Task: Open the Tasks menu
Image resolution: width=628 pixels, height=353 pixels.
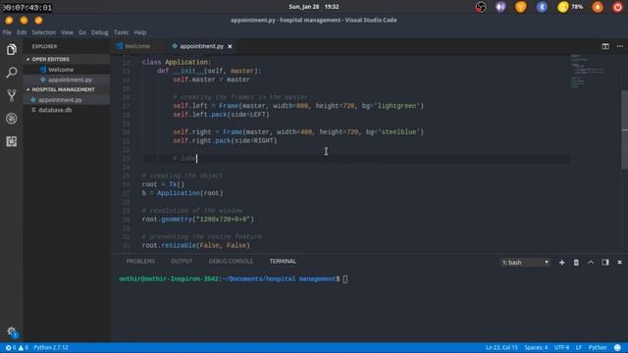Action: [121, 32]
